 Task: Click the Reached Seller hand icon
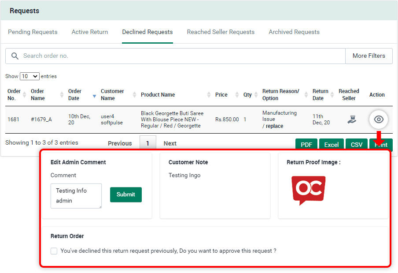coord(351,120)
